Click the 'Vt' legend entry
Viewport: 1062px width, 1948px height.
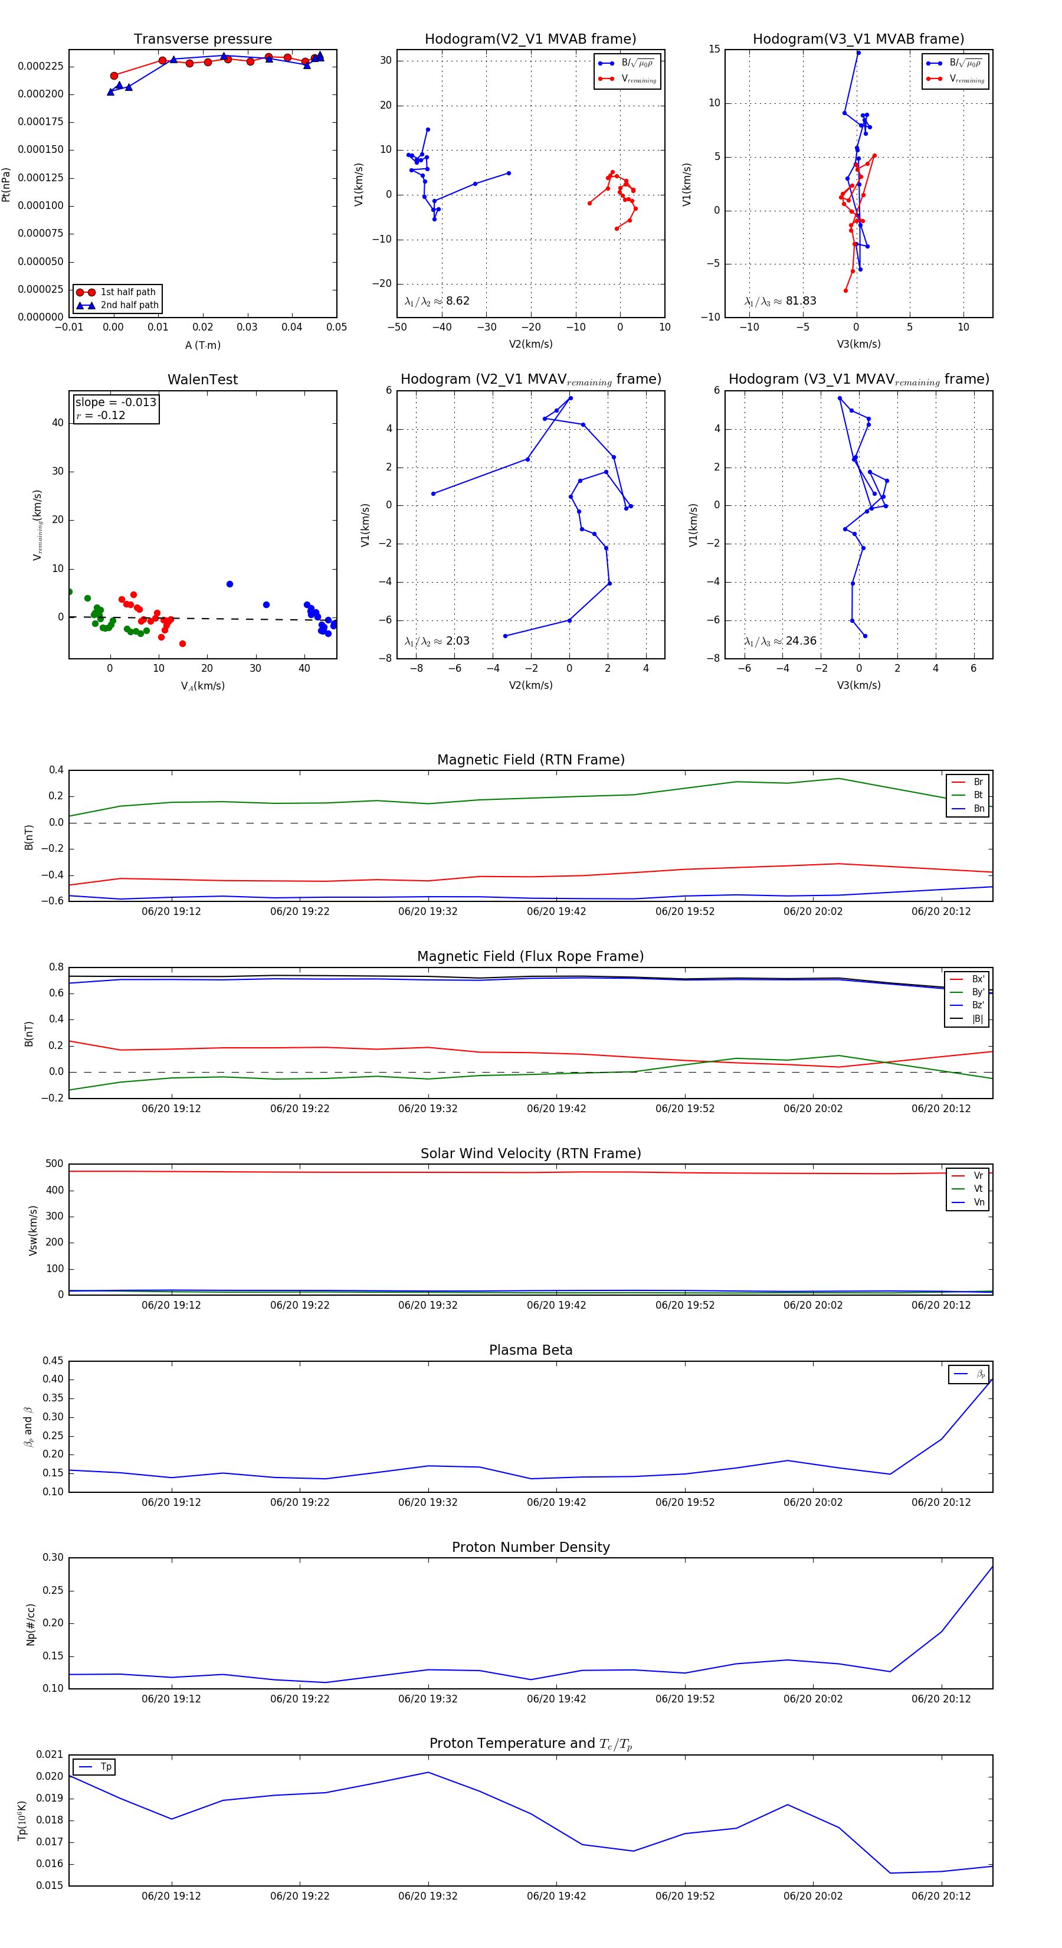[968, 1189]
